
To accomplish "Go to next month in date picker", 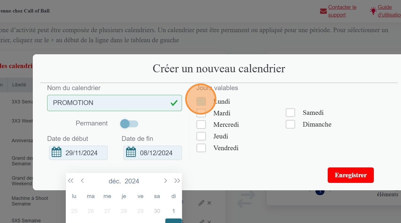I will point(165,181).
